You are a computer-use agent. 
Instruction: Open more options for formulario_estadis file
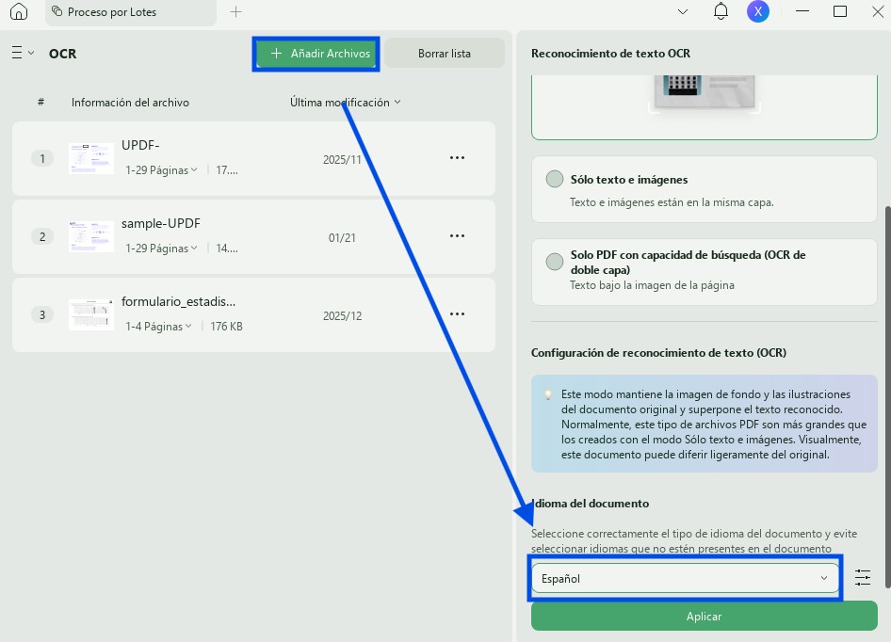457,313
